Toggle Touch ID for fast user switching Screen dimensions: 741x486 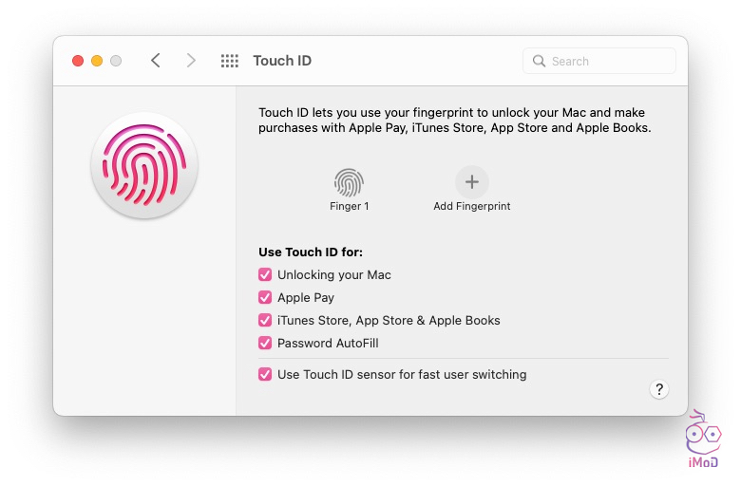(x=265, y=375)
